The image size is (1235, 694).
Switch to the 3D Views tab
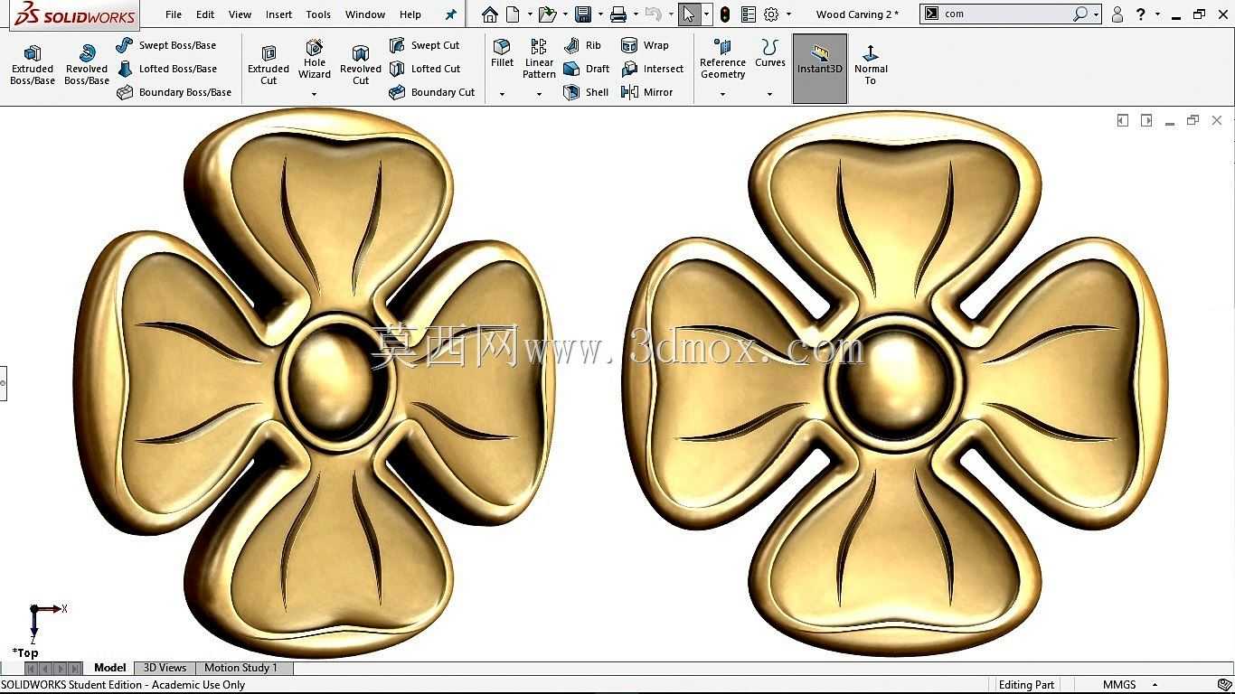click(165, 668)
